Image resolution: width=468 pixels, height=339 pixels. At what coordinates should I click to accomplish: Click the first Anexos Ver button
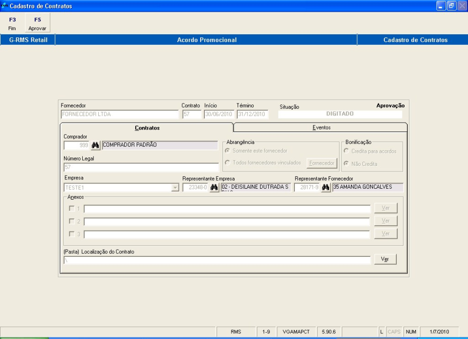click(385, 208)
